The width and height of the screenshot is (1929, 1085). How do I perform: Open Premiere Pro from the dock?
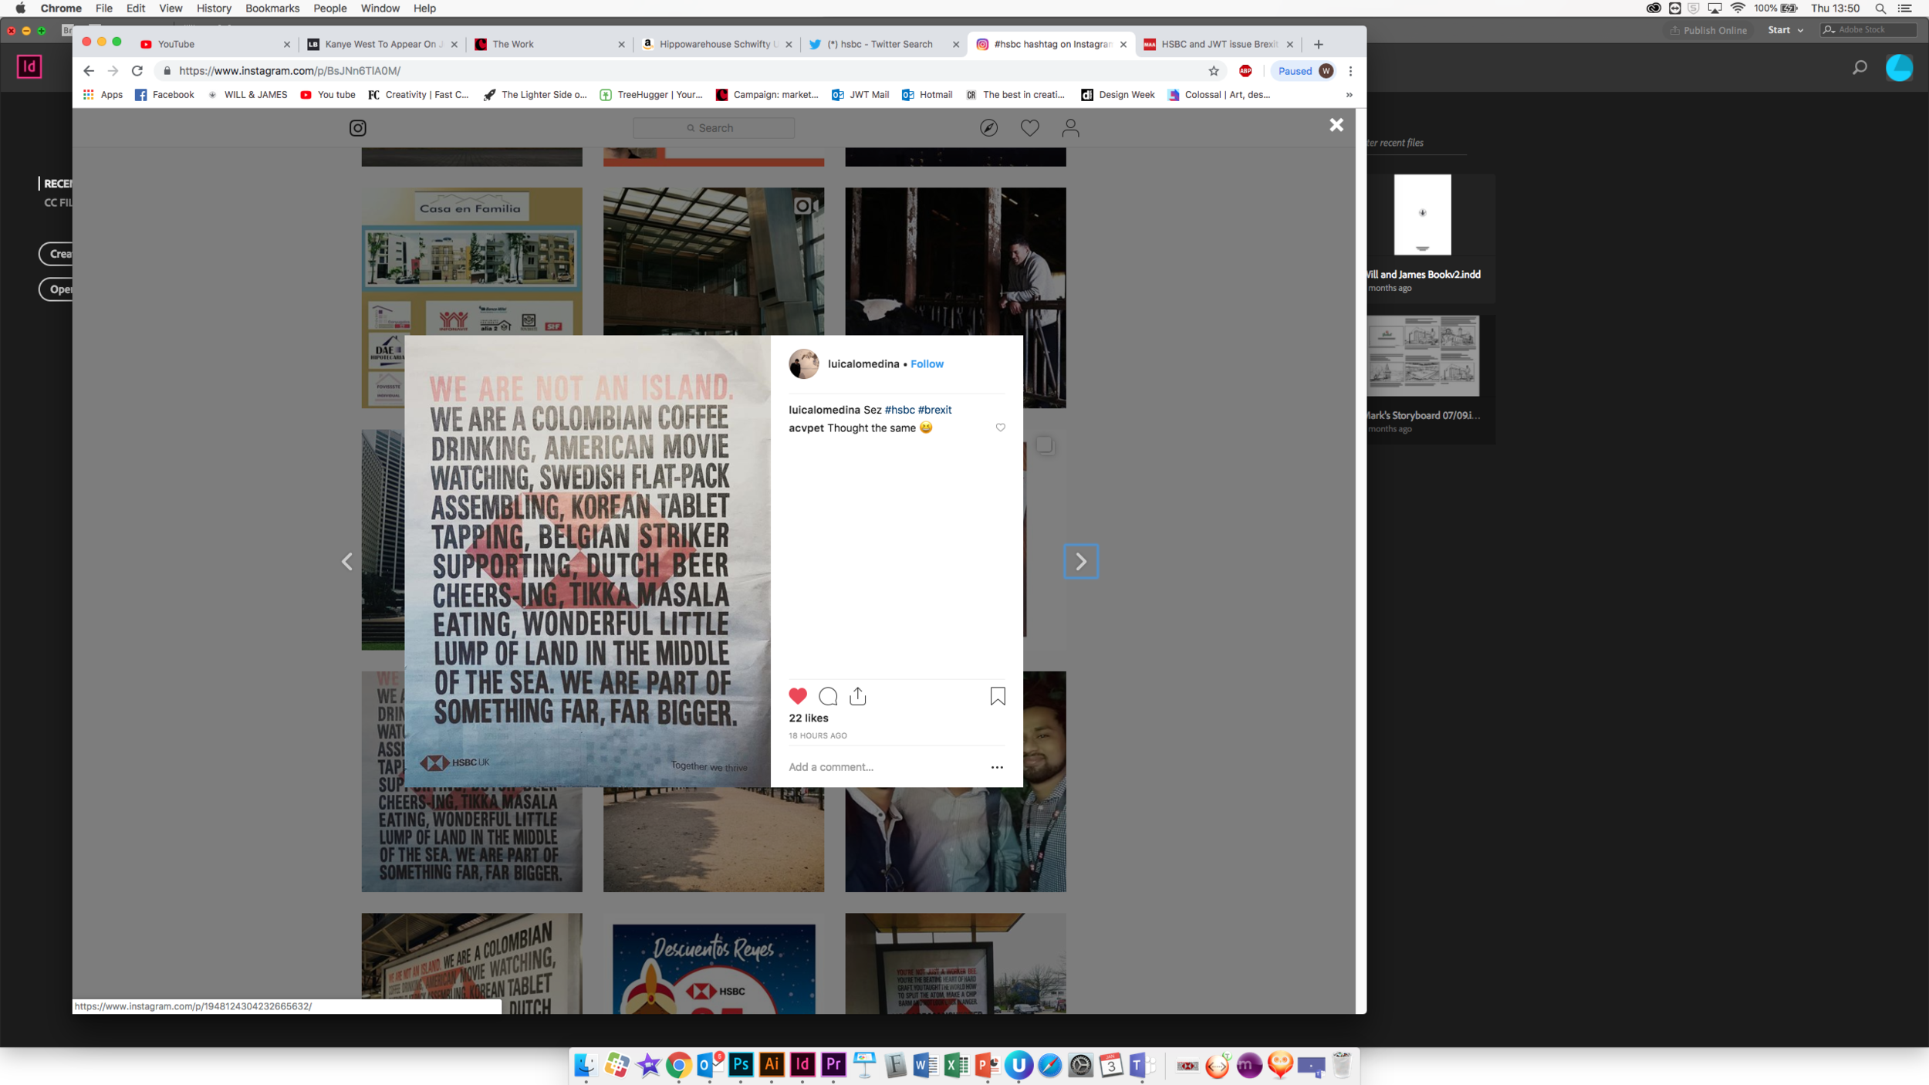point(833,1065)
